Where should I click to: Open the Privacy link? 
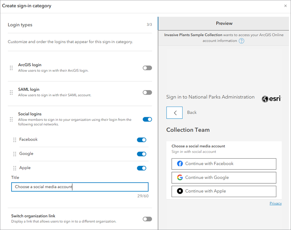(x=275, y=203)
